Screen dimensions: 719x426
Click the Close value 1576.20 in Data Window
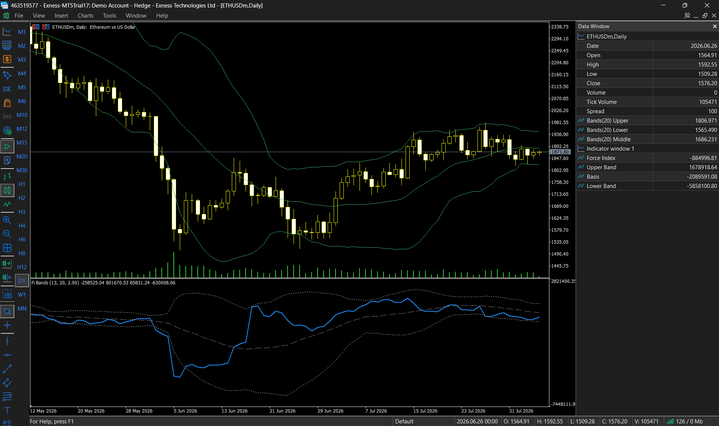pyautogui.click(x=707, y=83)
